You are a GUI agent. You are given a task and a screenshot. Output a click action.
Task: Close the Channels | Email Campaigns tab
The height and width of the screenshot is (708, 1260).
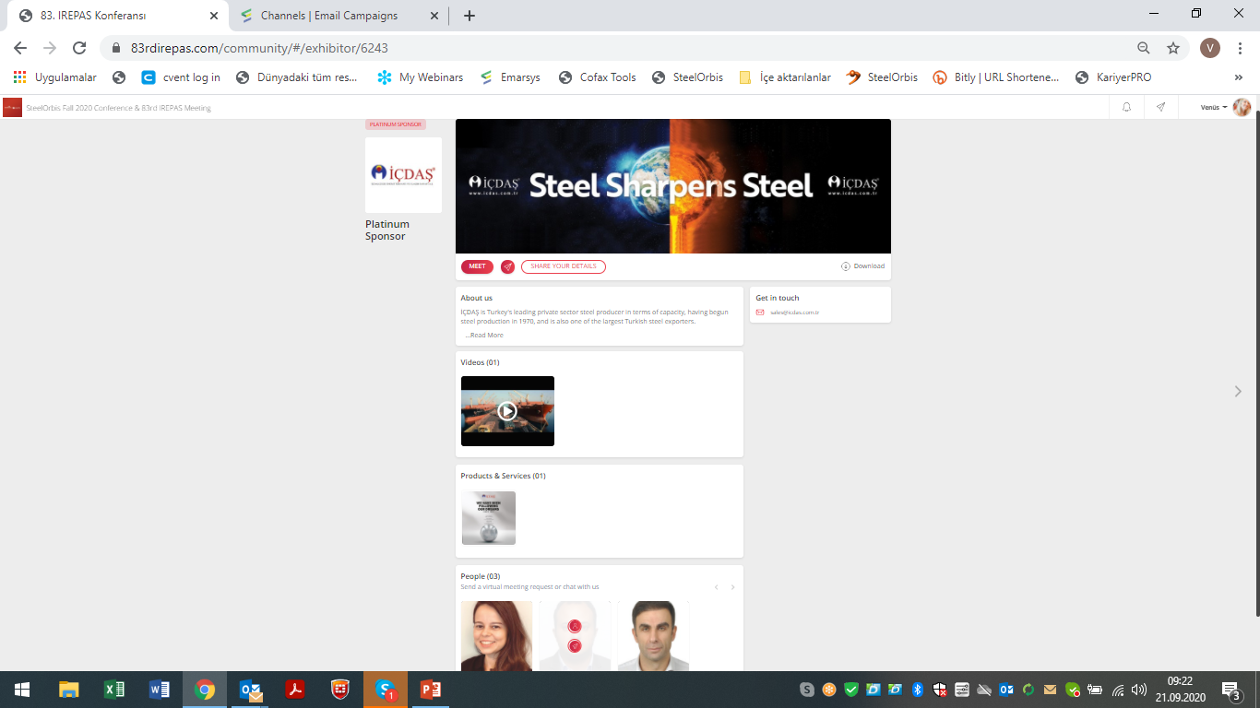434,16
